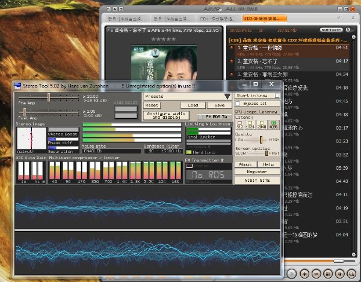The image size is (361, 282).
Task: Click AIMP round arrow button at bottom
Action: 291,274
